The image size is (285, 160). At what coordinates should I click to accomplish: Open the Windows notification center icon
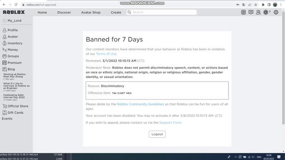tap(279, 157)
